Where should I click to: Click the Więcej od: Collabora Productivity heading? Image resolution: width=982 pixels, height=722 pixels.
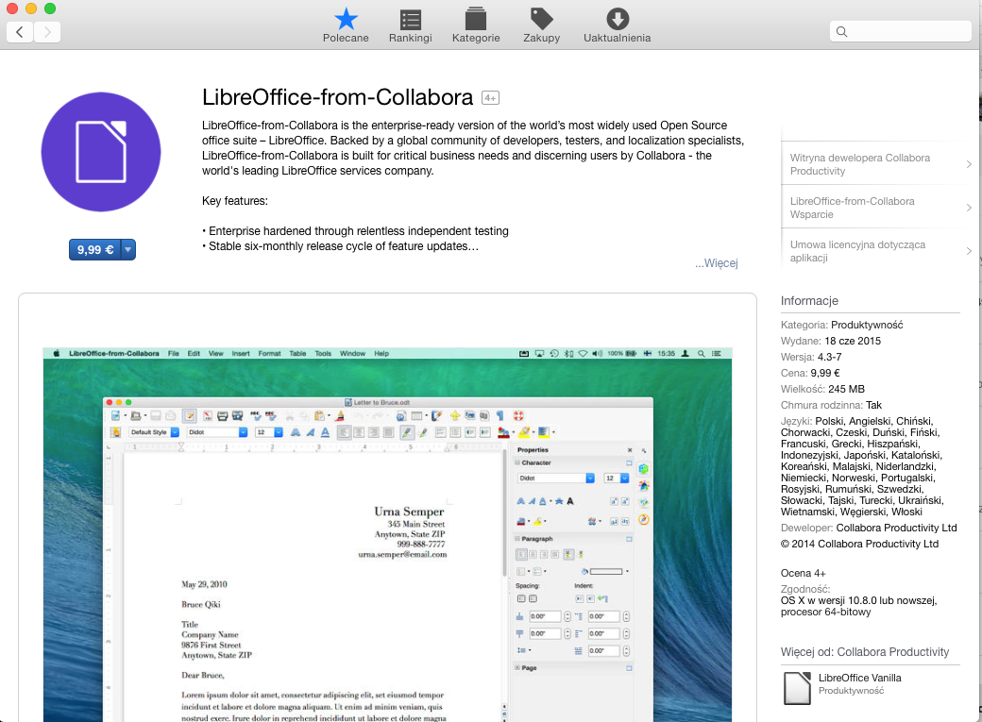(865, 652)
